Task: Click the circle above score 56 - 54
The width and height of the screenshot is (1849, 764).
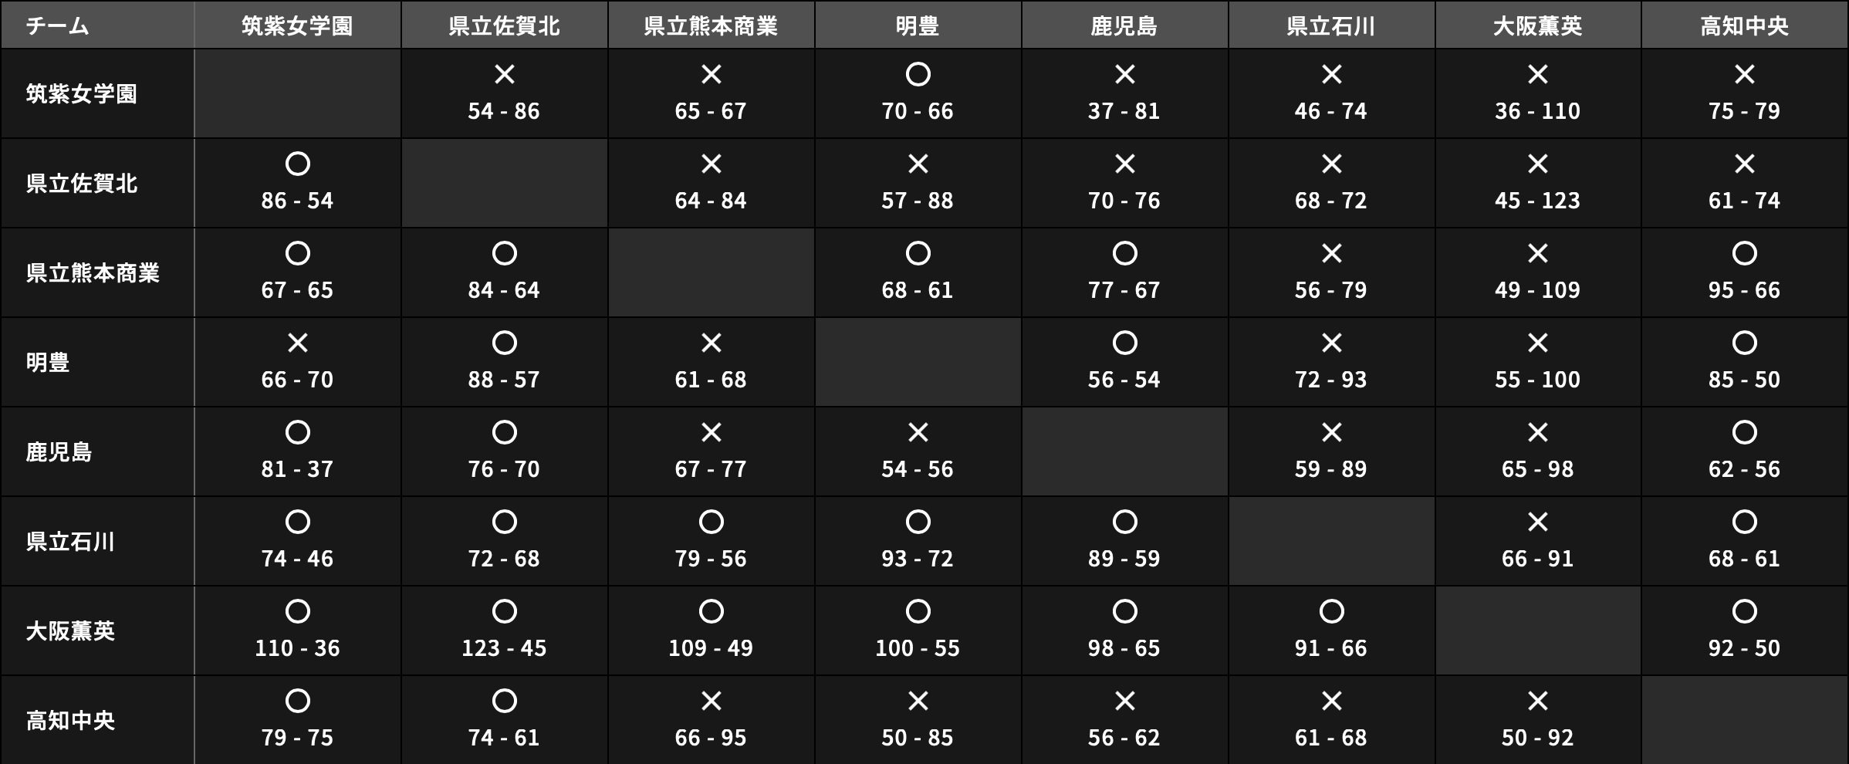Action: [x=1124, y=343]
